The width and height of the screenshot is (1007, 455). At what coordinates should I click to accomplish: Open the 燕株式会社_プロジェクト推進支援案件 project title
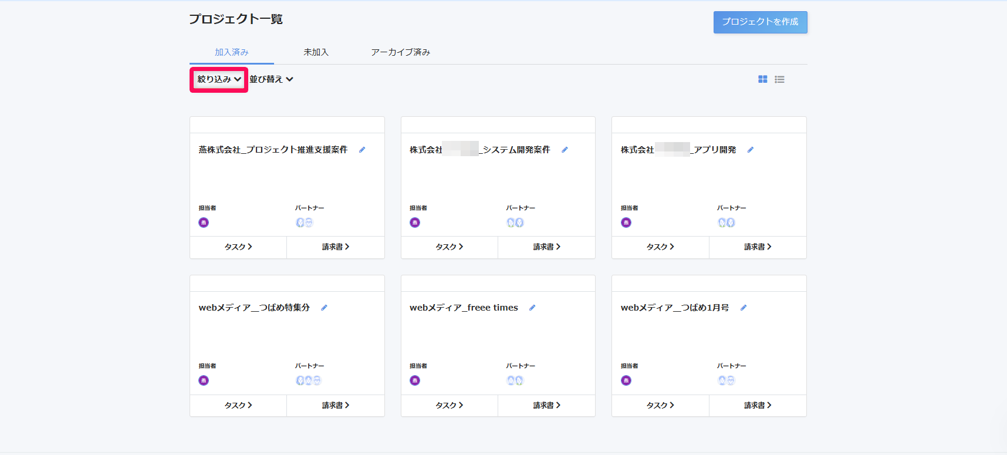pos(273,150)
